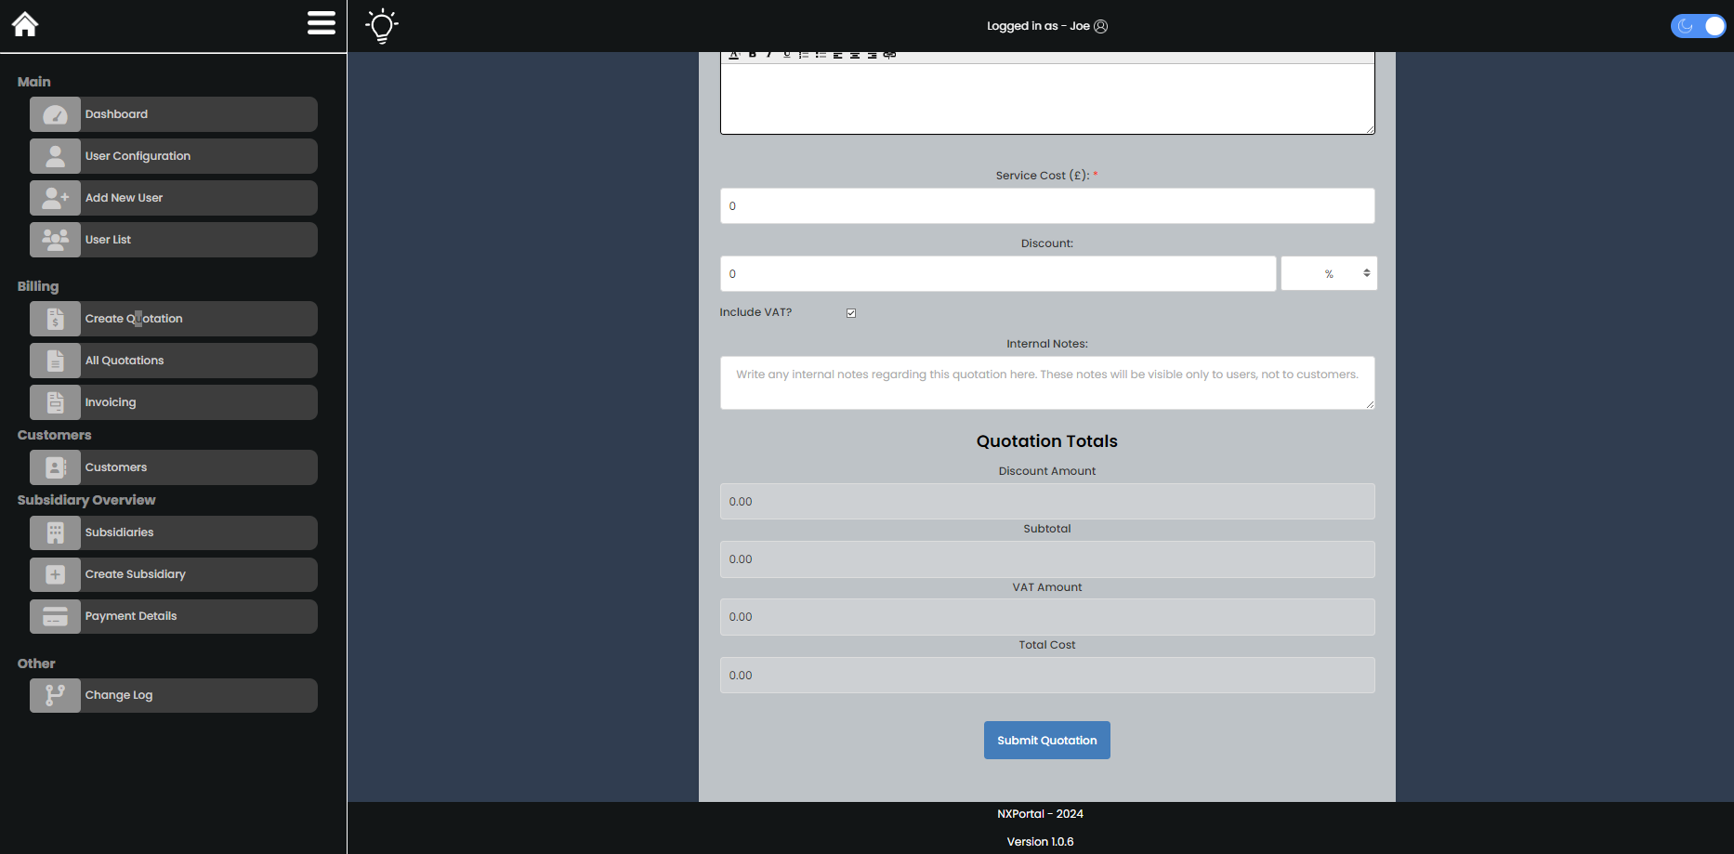
Task: Open User Configuration menu item
Action: pyautogui.click(x=174, y=156)
